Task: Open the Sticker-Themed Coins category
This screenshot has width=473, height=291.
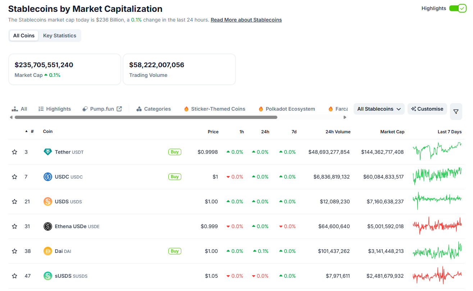Action: [215, 109]
